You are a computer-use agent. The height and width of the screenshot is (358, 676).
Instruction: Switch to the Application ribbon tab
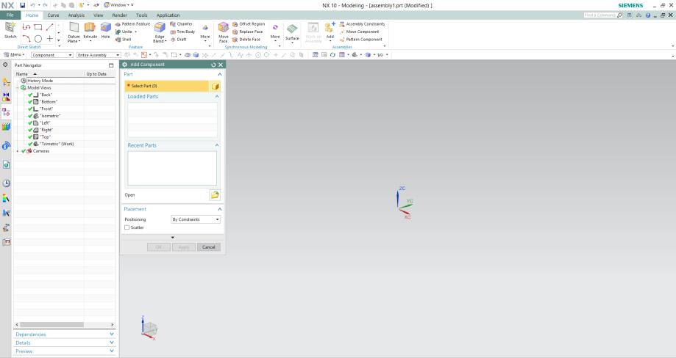tap(168, 15)
